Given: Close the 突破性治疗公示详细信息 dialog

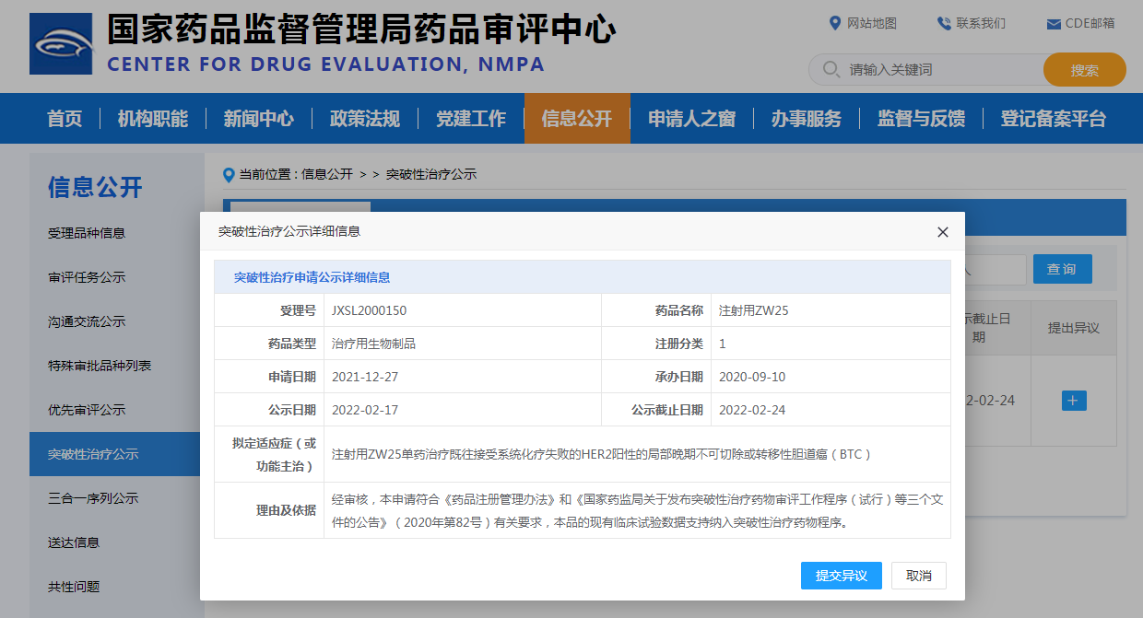Looking at the screenshot, I should 942,232.
